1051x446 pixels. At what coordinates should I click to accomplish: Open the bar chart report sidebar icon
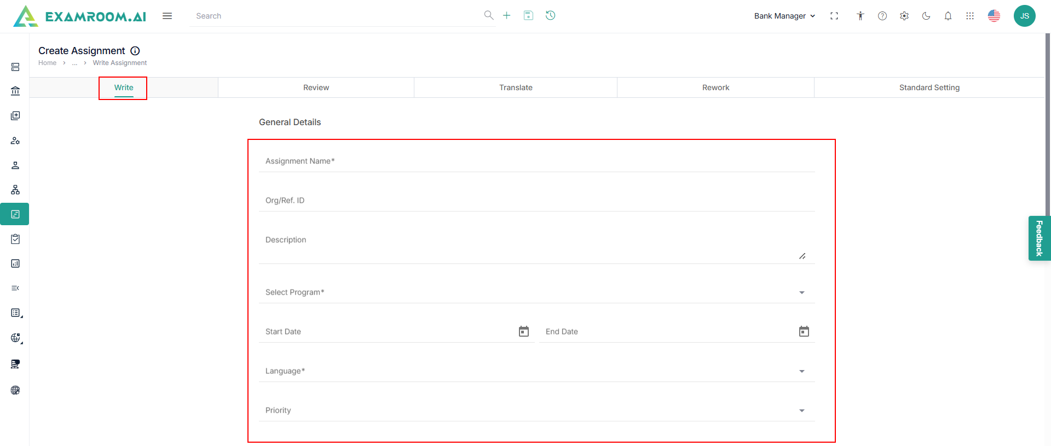click(x=15, y=263)
